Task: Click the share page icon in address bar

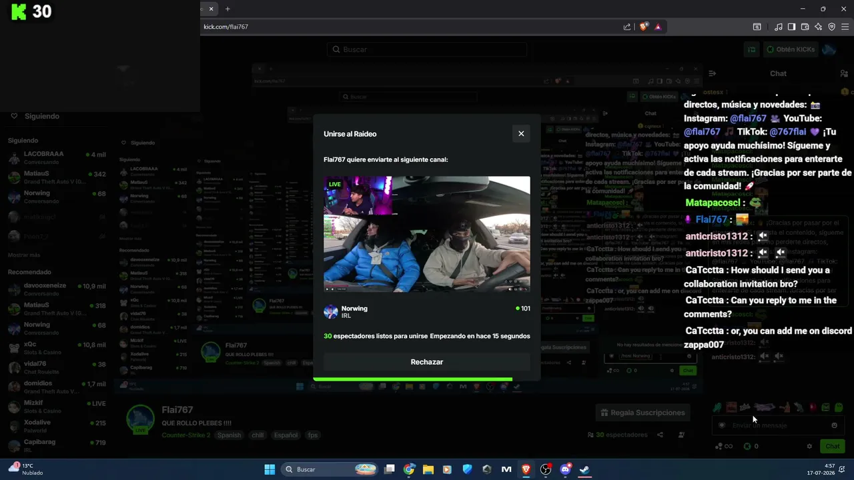Action: [627, 27]
